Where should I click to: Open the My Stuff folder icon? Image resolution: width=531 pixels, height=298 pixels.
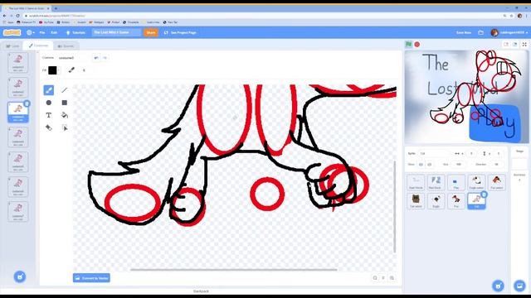coord(481,32)
